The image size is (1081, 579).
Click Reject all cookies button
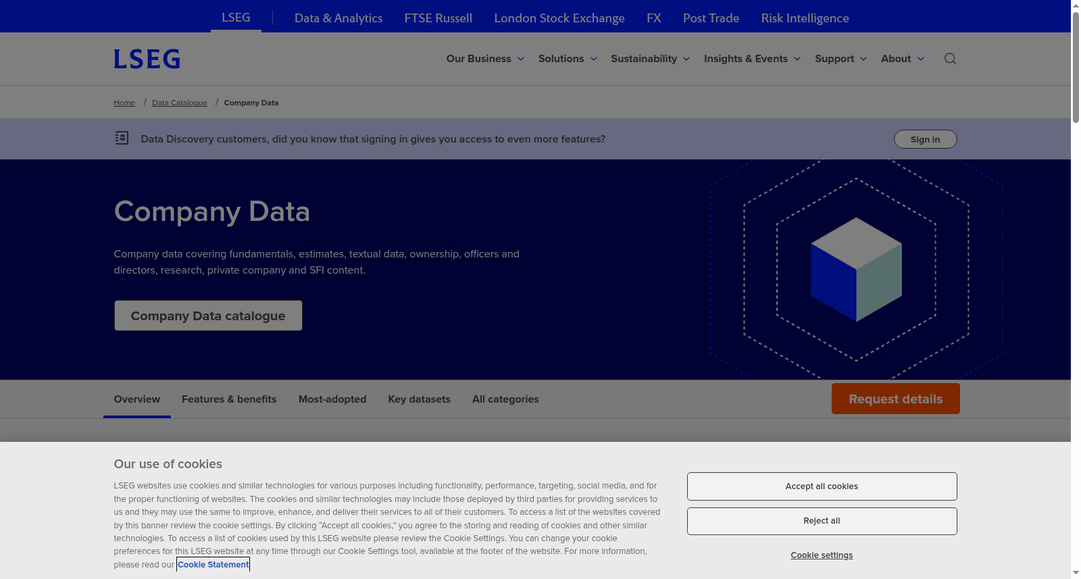(x=822, y=521)
